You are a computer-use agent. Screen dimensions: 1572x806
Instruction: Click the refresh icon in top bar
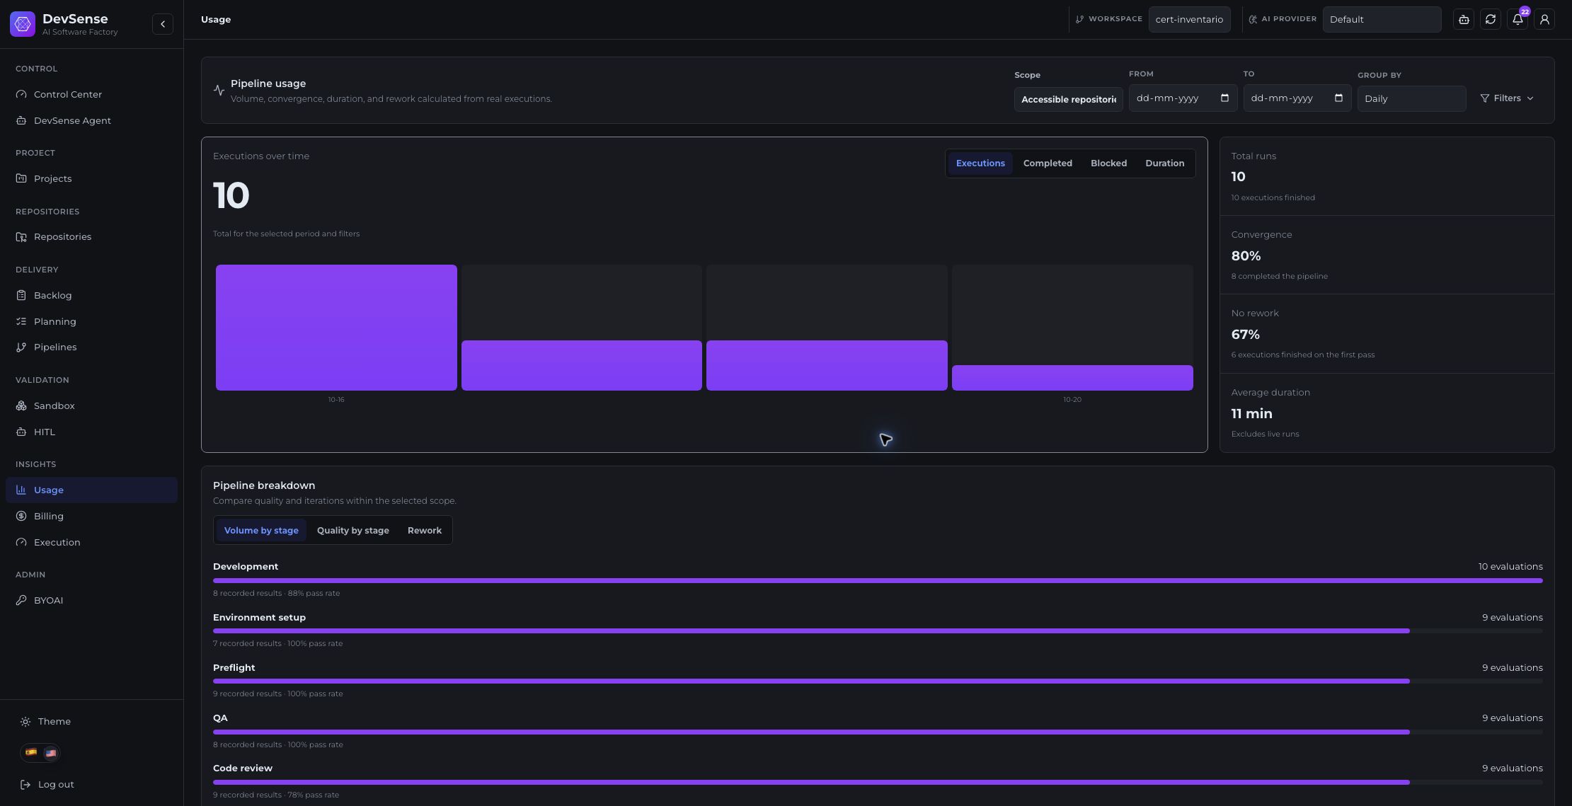1491,20
